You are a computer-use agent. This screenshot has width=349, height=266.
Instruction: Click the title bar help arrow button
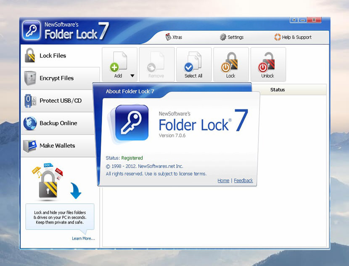coord(293,19)
